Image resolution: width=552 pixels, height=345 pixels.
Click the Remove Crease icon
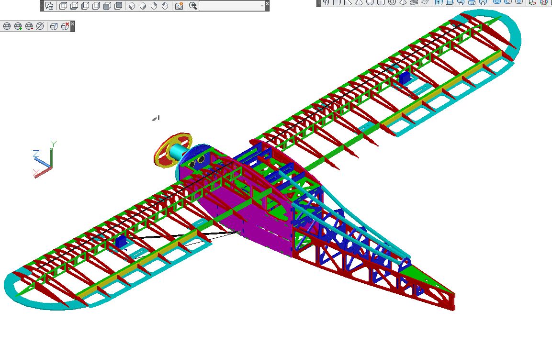coord(65,26)
